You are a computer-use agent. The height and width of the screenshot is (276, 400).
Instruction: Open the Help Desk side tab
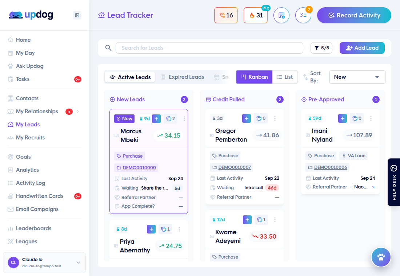click(x=394, y=182)
